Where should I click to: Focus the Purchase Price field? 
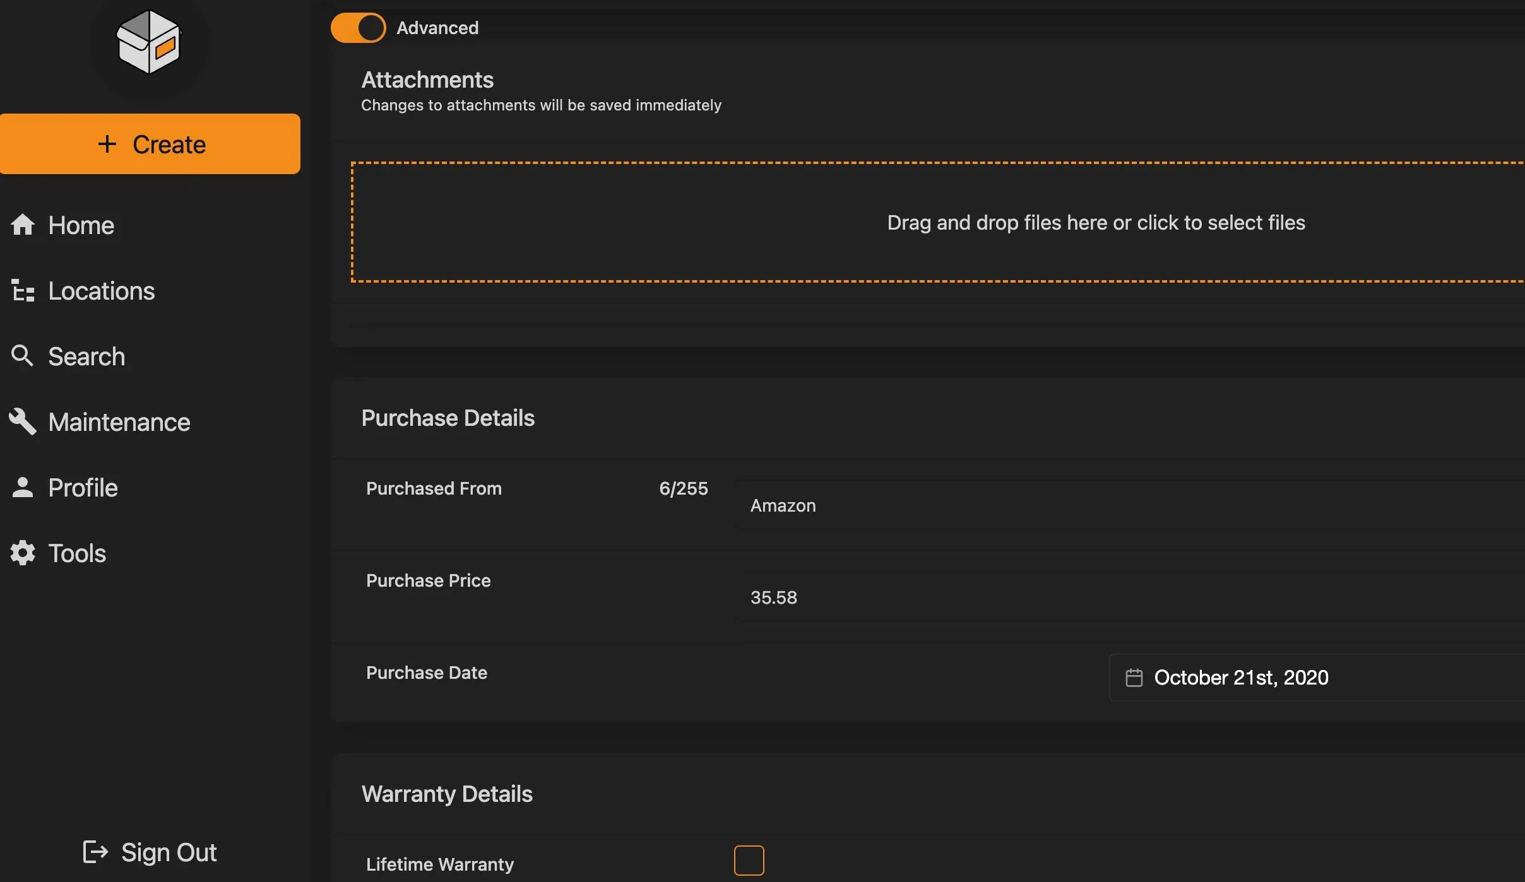pos(1130,597)
